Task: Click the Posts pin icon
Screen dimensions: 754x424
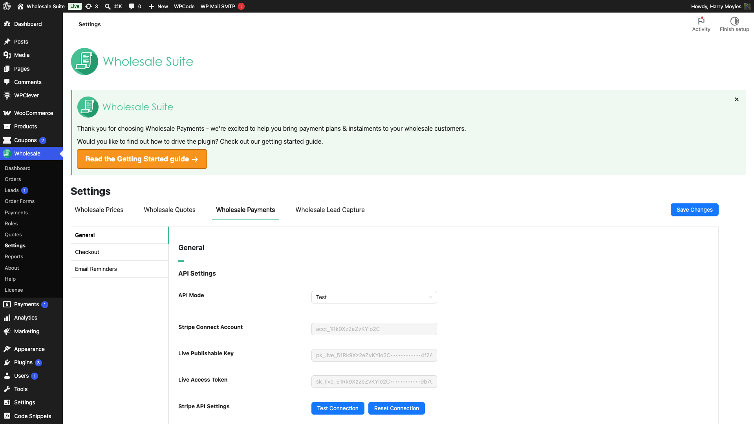Action: pyautogui.click(x=7, y=42)
